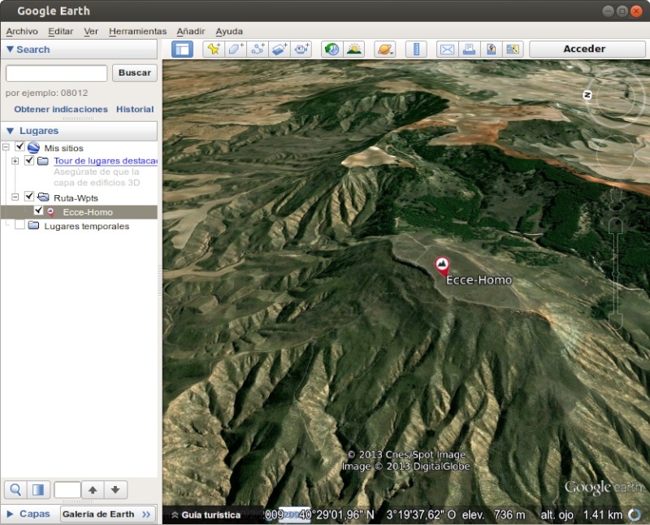Open the planet switcher icon
Viewport: 650px width, 525px height.
(x=384, y=50)
